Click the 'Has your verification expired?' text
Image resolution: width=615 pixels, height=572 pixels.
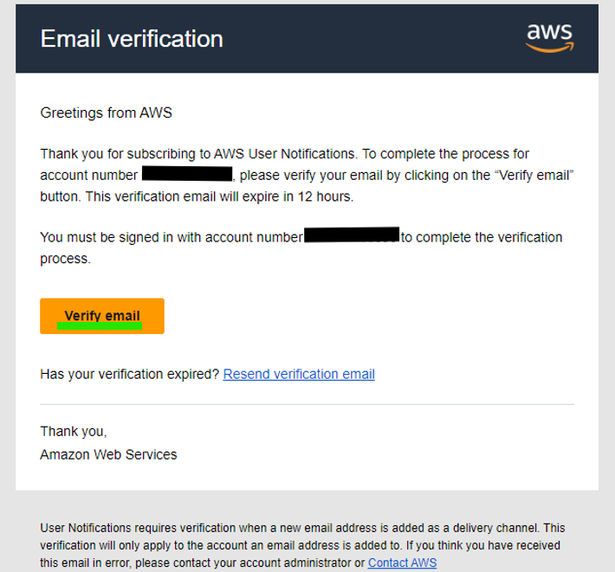tap(130, 374)
